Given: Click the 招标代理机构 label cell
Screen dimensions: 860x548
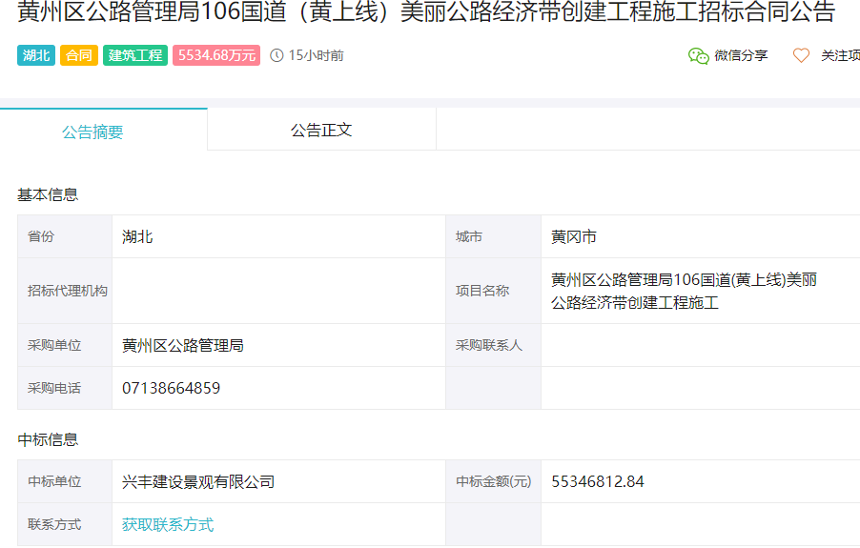Looking at the screenshot, I should [x=65, y=291].
